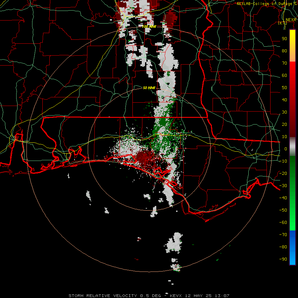Image resolution: width=298 pixels, height=298 pixels.
Task: Pick the gray zero-velocity segment of the color bar
Action: coord(292,147)
